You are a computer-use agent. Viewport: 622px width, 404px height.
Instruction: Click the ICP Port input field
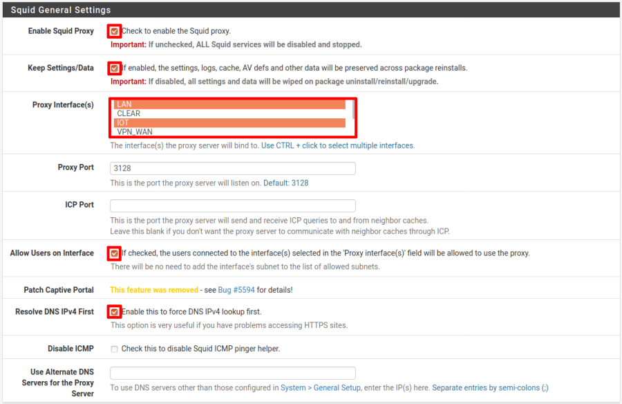coord(233,205)
